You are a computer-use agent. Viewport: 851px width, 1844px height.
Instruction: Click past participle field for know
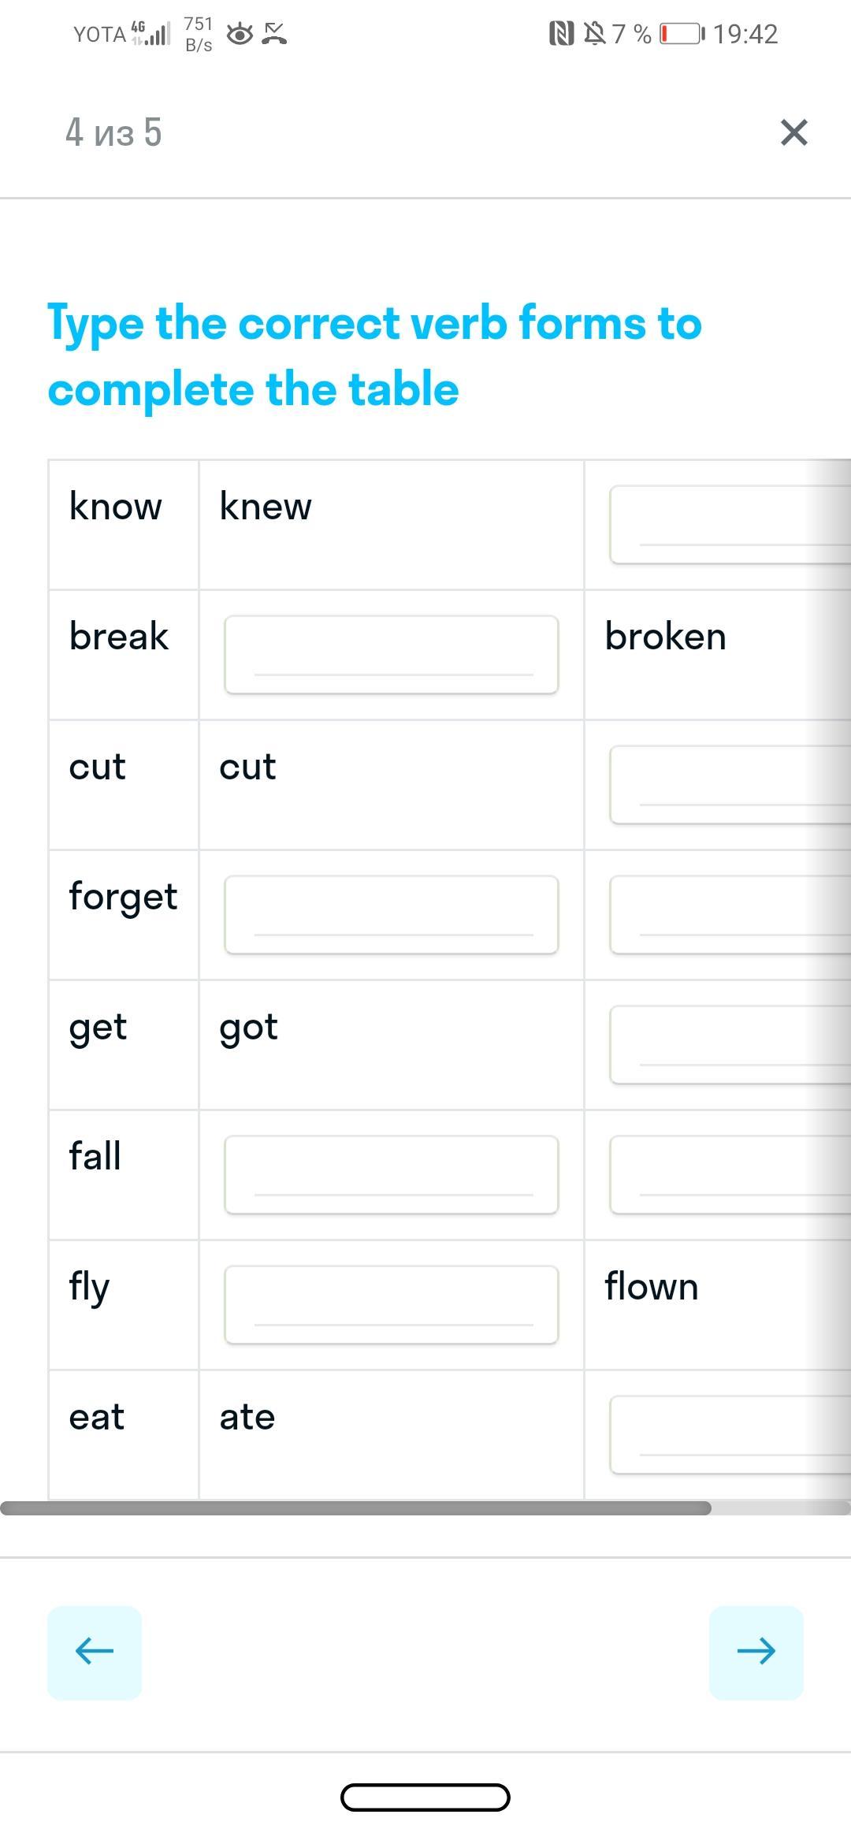point(730,525)
